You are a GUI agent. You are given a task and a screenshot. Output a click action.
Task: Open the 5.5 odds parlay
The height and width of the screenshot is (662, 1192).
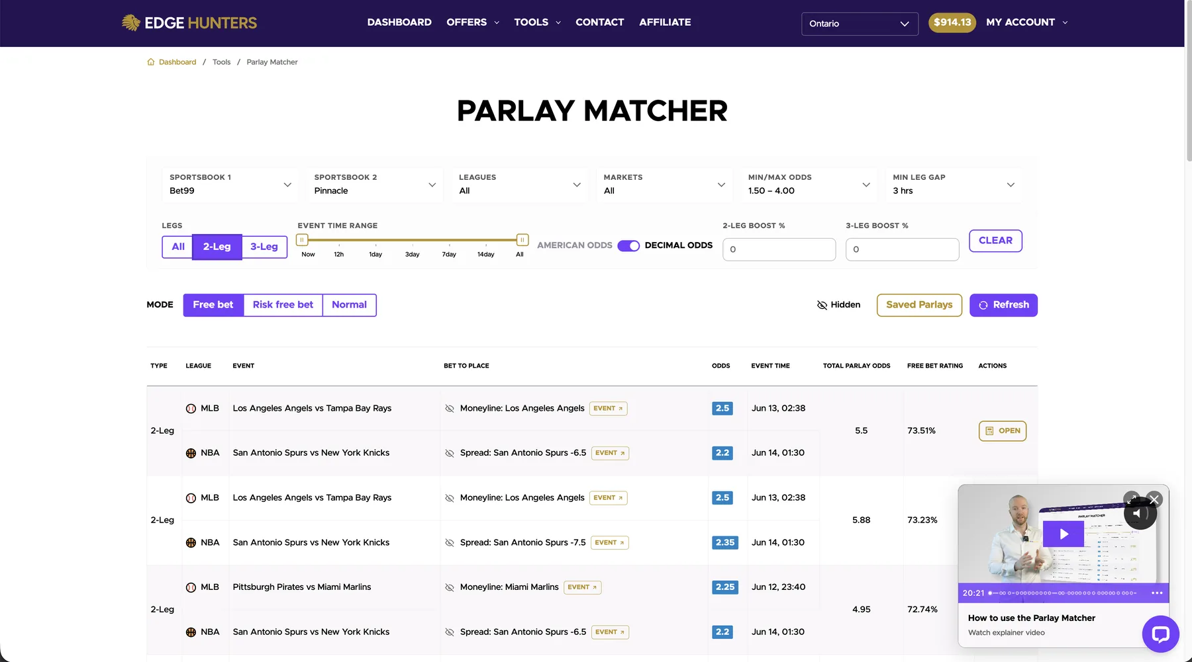1003,431
